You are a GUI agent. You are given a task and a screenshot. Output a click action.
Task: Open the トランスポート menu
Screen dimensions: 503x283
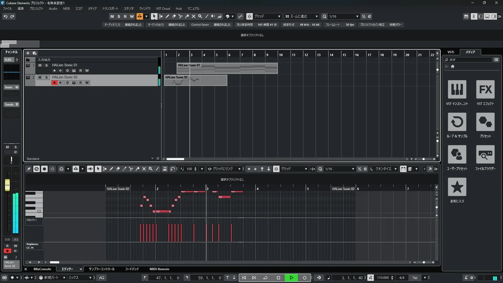tap(110, 8)
